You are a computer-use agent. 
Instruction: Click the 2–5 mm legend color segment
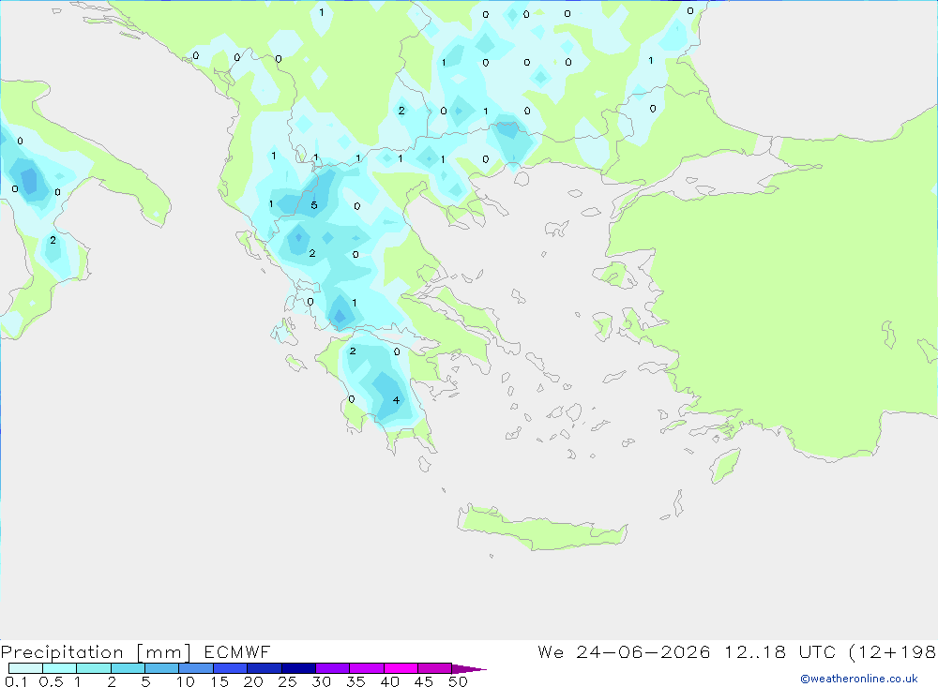(128, 668)
